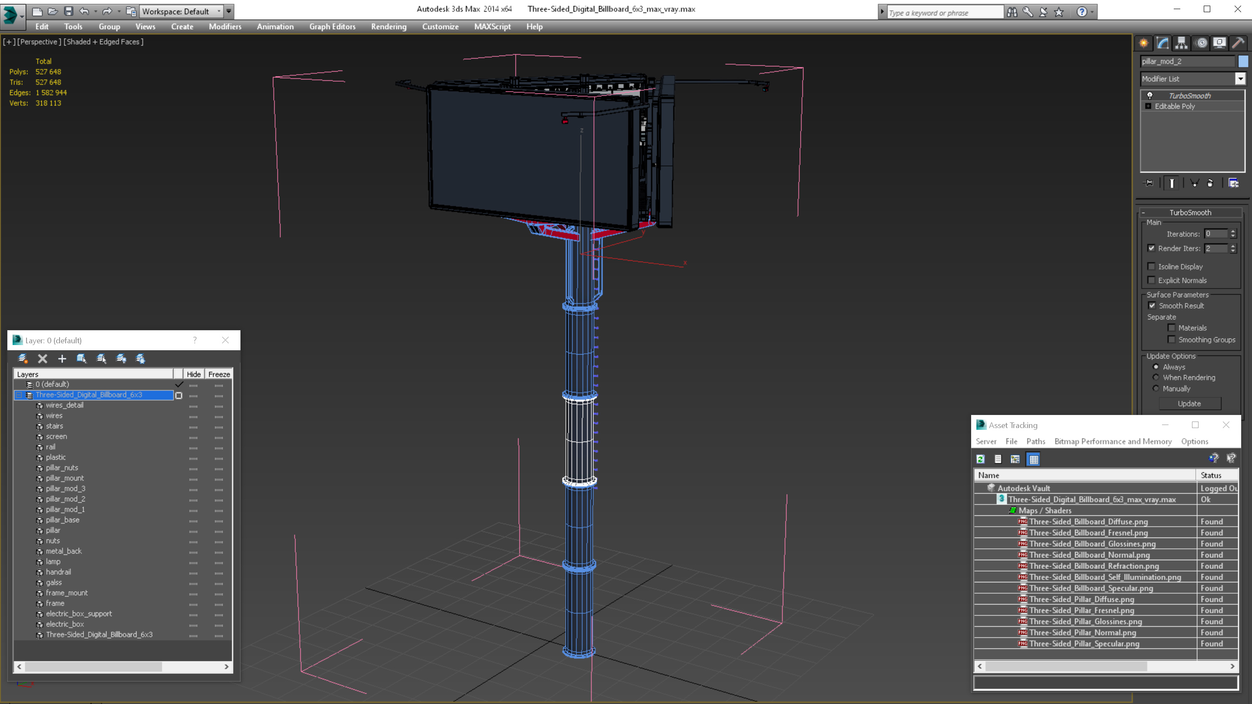Open the Hierarchy command panel tab

click(1181, 43)
